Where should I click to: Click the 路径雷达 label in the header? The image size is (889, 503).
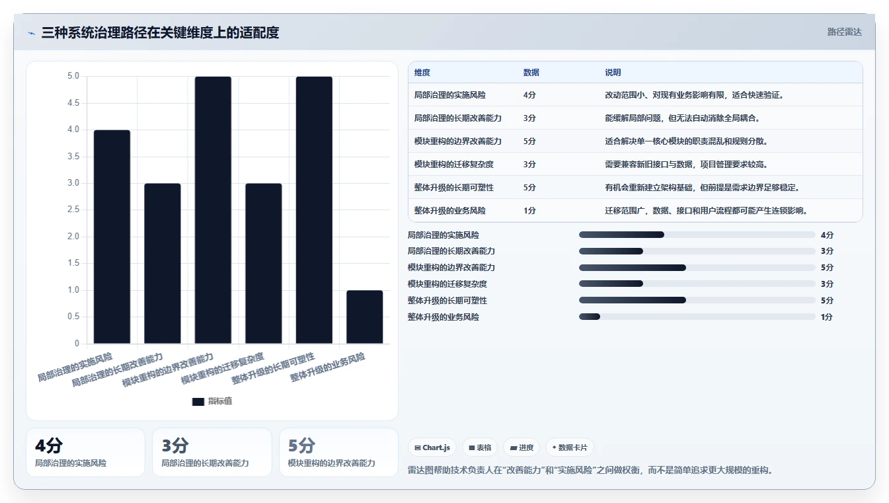point(844,32)
